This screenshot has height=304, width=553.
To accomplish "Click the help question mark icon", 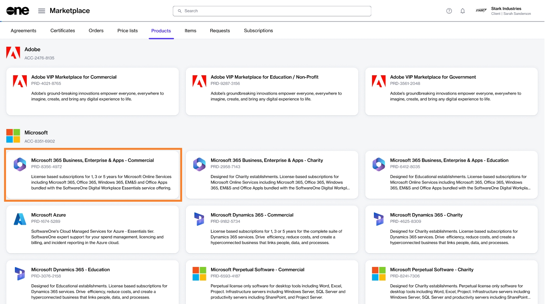I will coord(449,11).
